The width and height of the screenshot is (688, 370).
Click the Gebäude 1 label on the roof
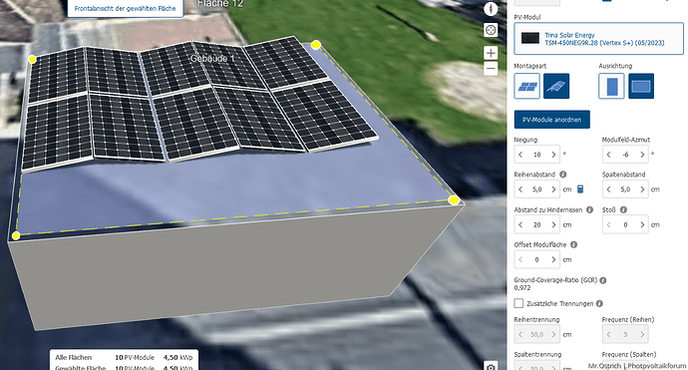coord(212,59)
